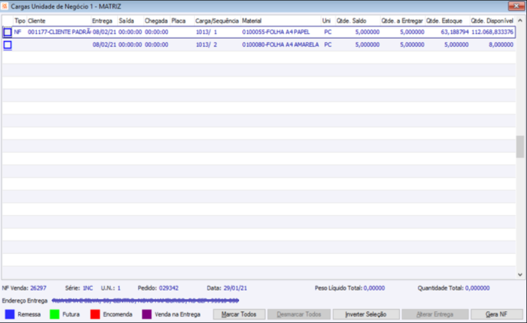The width and height of the screenshot is (527, 323).
Task: Select the 0100080-FOLHA A4 AMARELA material cell
Action: 281,45
